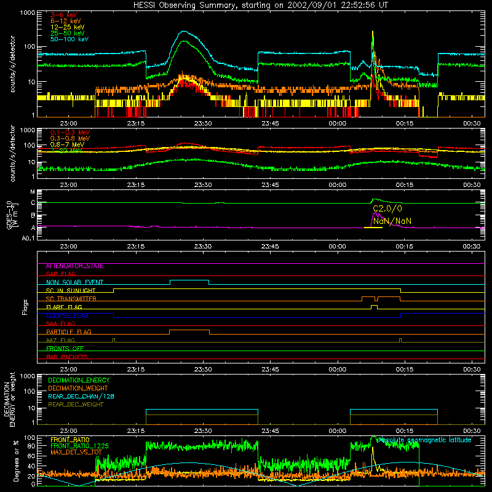Click the SC_IN_SUNLIGHT flag label

pyautogui.click(x=71, y=290)
